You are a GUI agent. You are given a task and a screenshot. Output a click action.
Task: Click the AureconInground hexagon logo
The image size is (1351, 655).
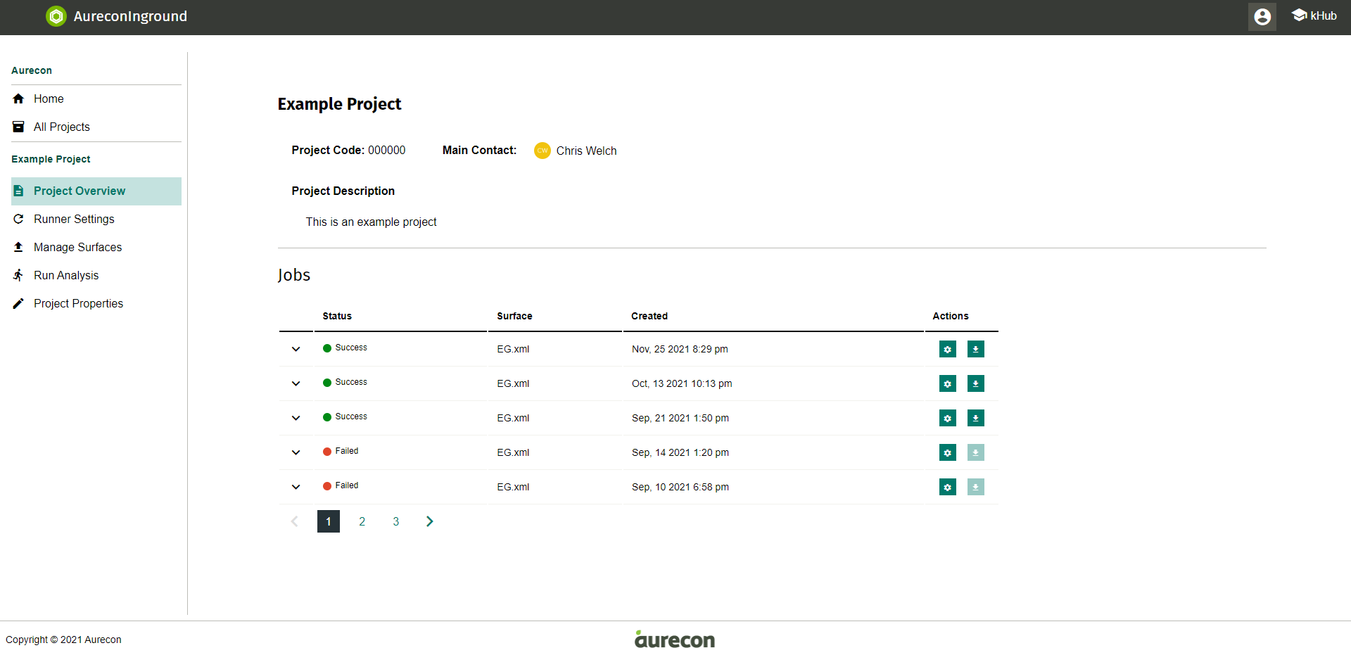(x=56, y=16)
